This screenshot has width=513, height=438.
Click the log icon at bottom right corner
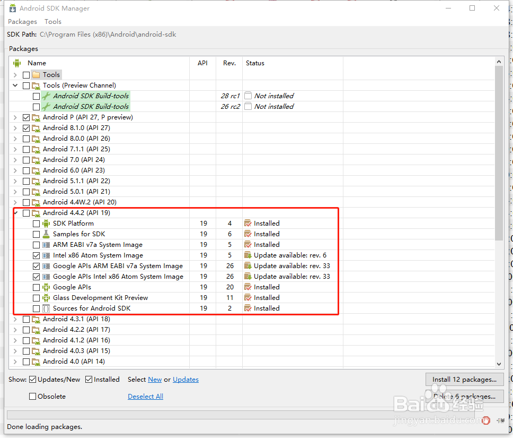501,420
